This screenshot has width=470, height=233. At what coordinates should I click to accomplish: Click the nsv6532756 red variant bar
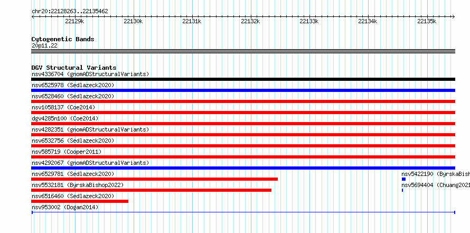[x=243, y=146]
